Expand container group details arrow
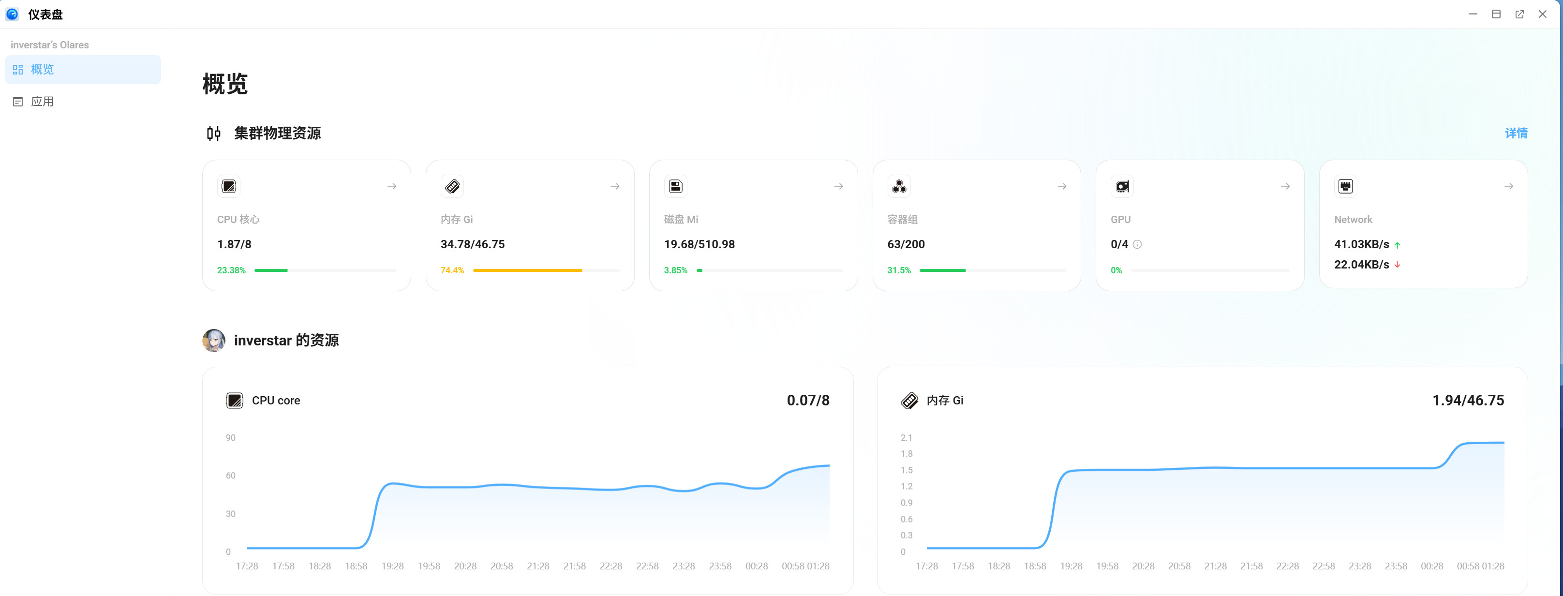 pyautogui.click(x=1062, y=186)
